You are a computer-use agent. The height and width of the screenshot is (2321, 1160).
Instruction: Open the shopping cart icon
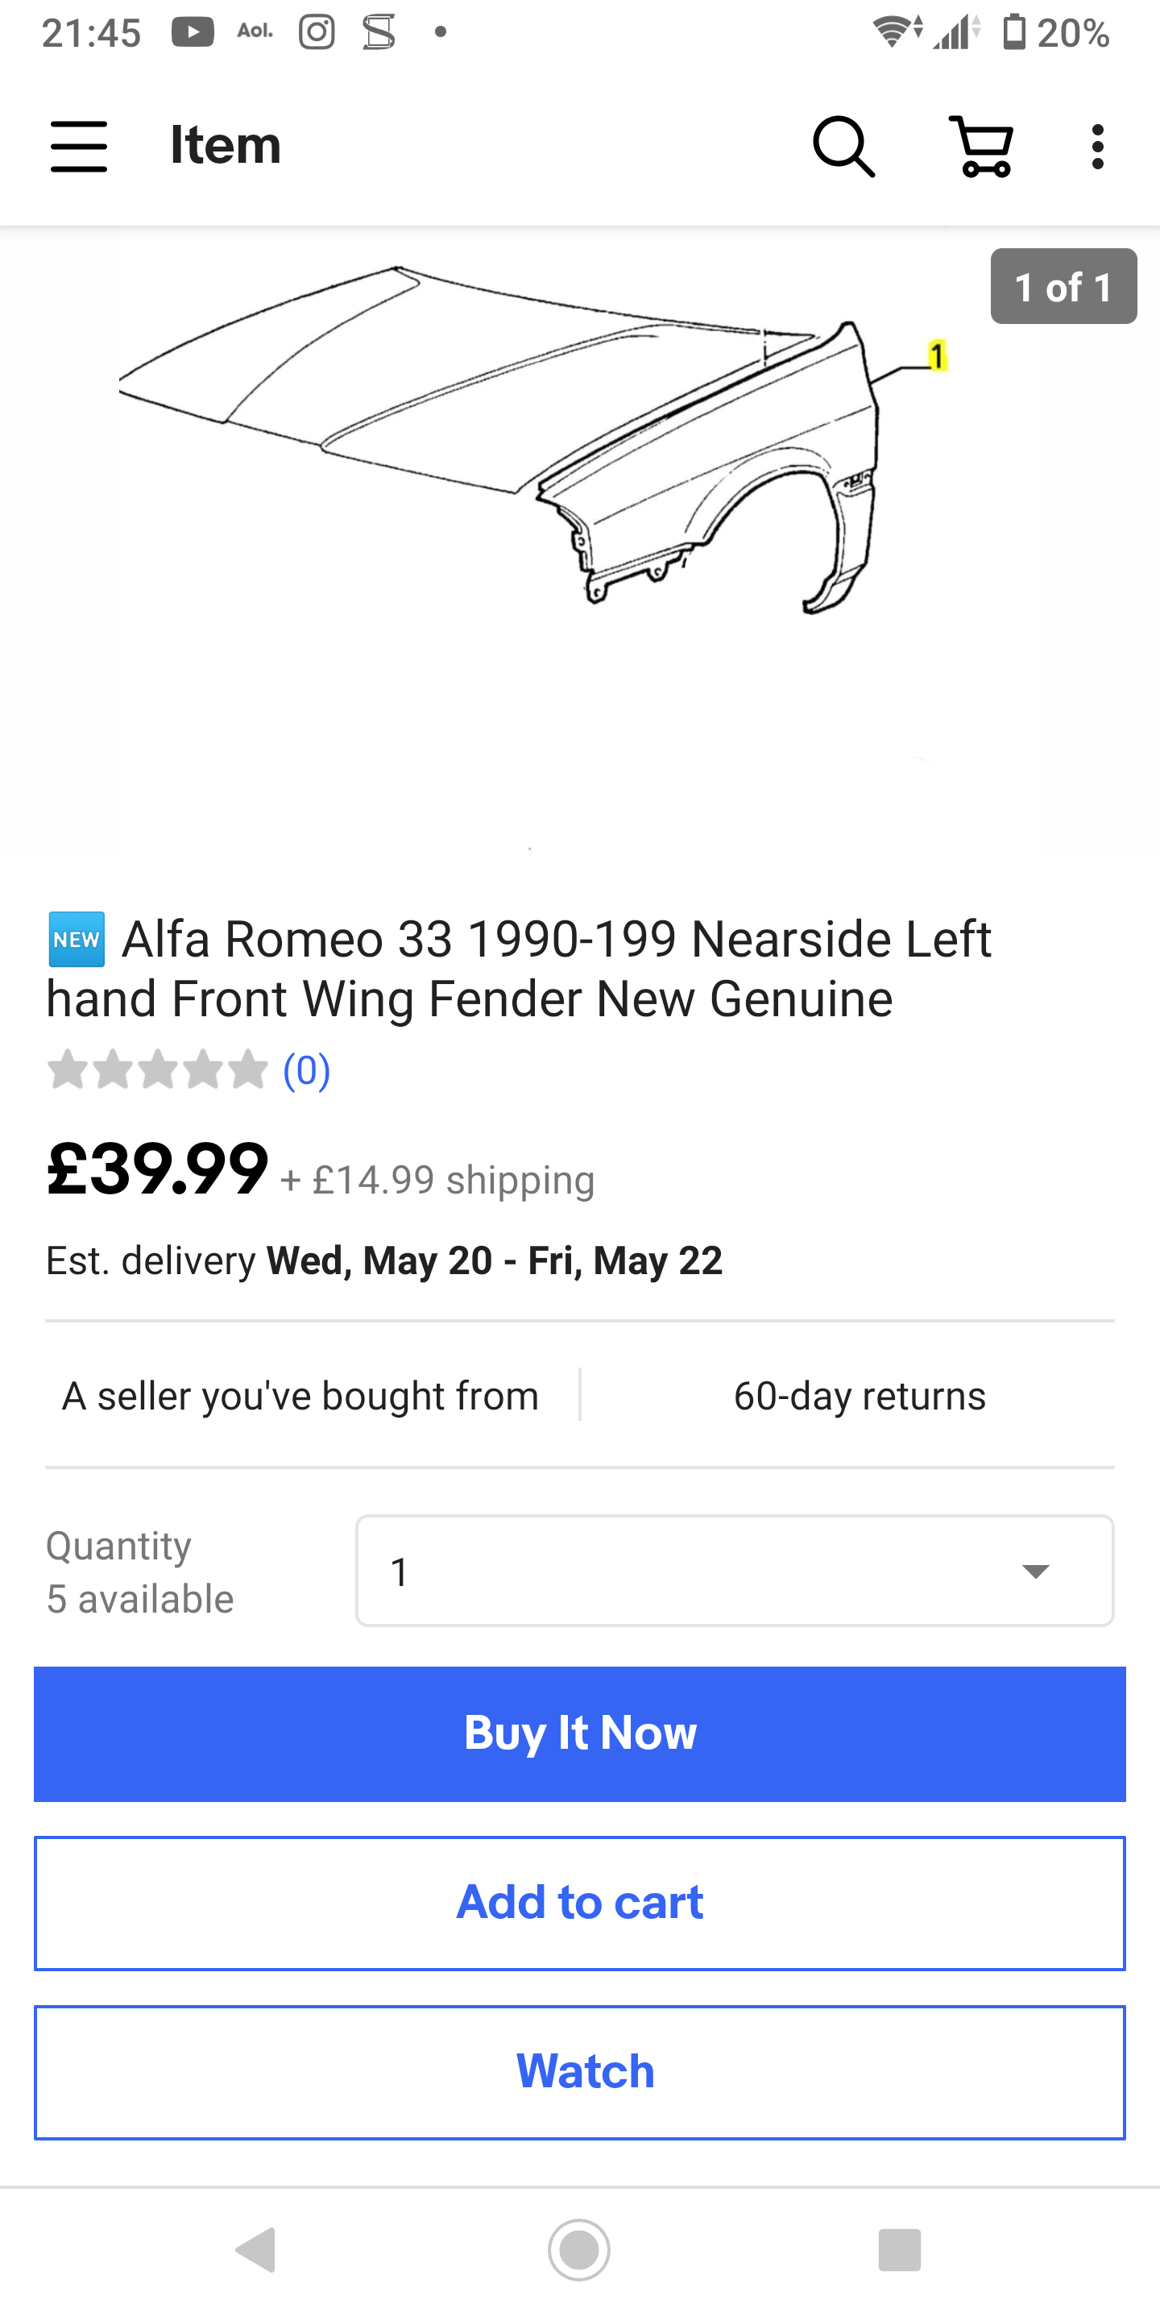[x=981, y=146]
